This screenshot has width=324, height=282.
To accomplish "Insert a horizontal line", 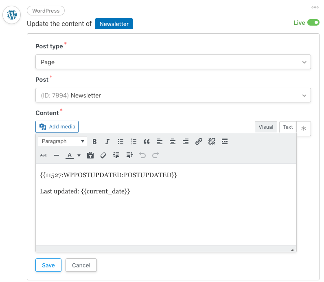I will point(57,155).
